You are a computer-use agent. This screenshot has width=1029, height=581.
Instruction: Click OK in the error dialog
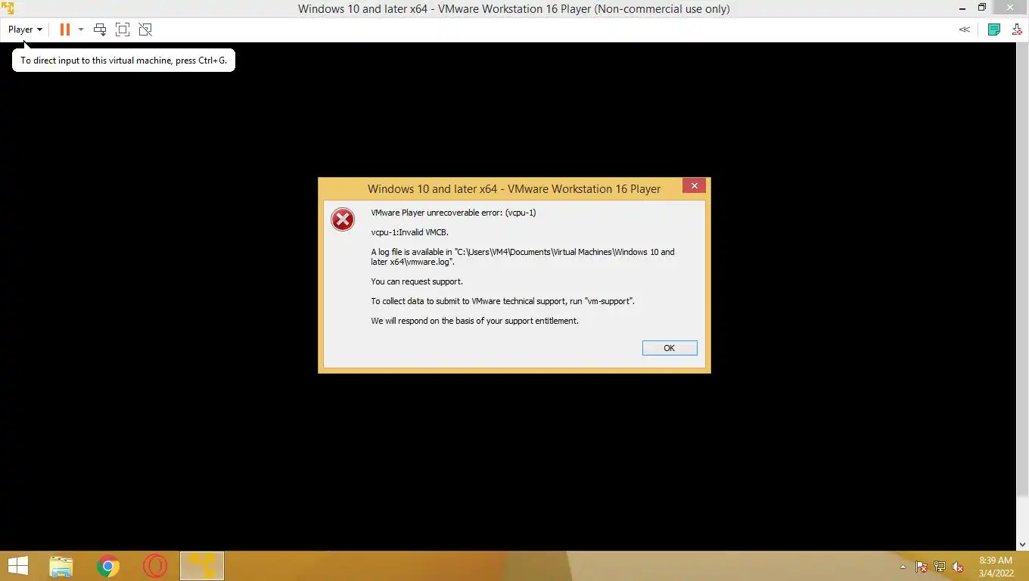tap(670, 348)
